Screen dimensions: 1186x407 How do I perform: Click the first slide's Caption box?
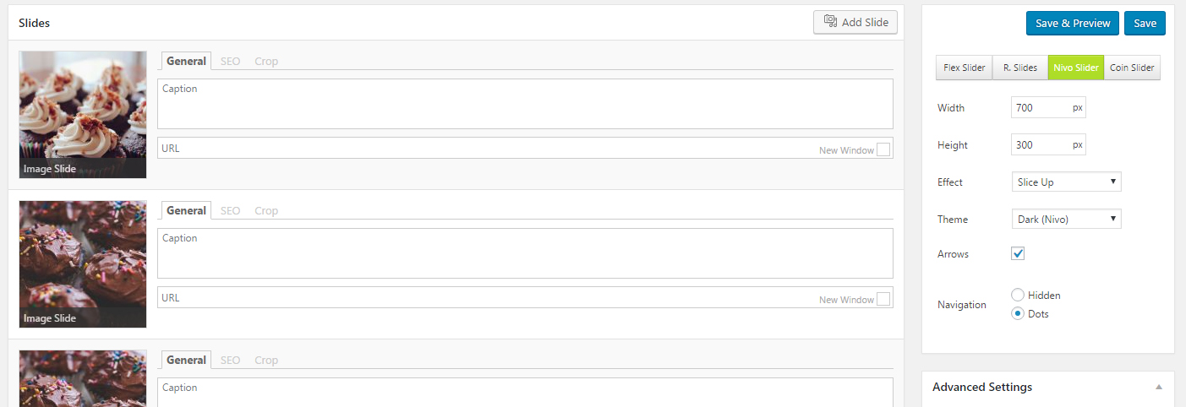(x=524, y=104)
